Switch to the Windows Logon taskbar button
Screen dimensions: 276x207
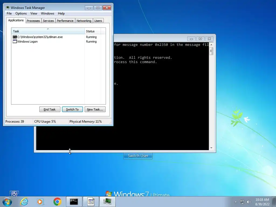[91, 202]
